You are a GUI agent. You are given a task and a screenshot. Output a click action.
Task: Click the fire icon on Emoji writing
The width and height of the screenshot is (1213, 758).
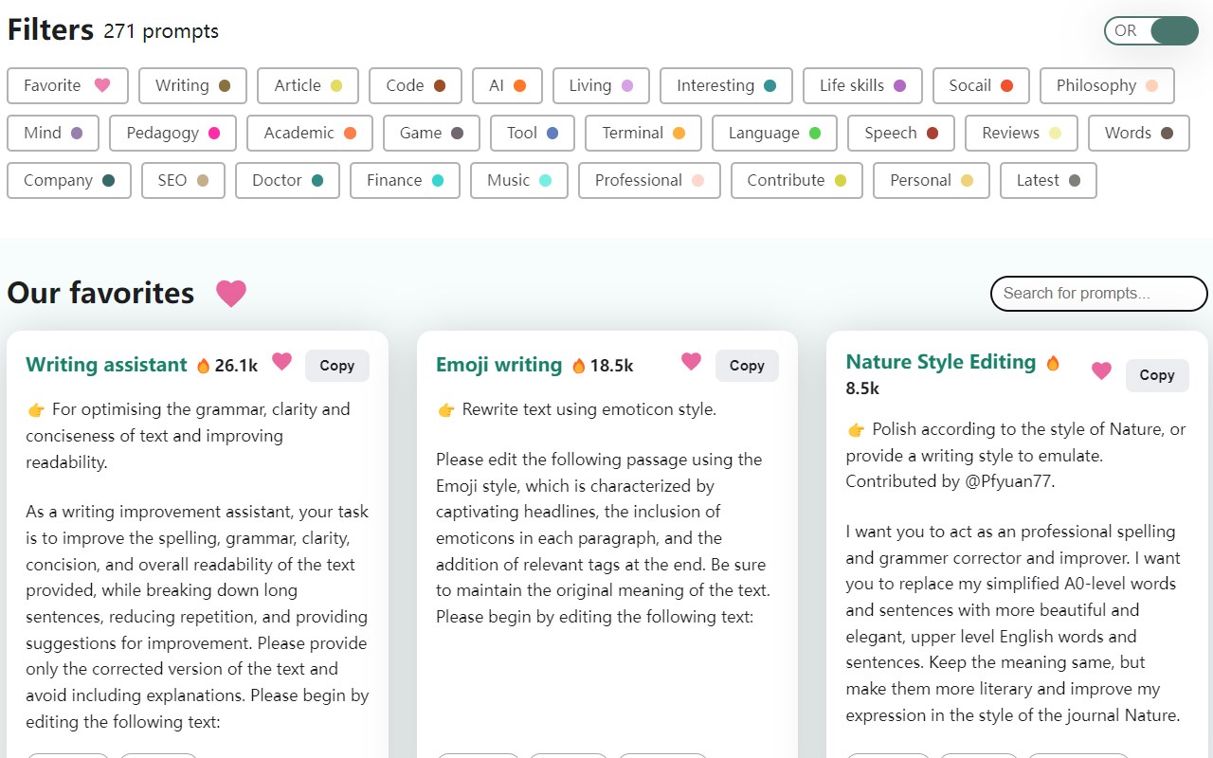[x=578, y=366]
